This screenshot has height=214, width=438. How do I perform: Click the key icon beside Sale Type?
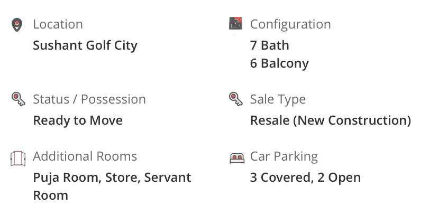pyautogui.click(x=235, y=99)
